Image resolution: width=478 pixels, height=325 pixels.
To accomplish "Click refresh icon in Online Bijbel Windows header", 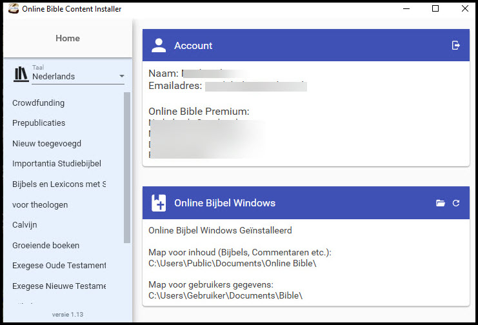I will 456,203.
